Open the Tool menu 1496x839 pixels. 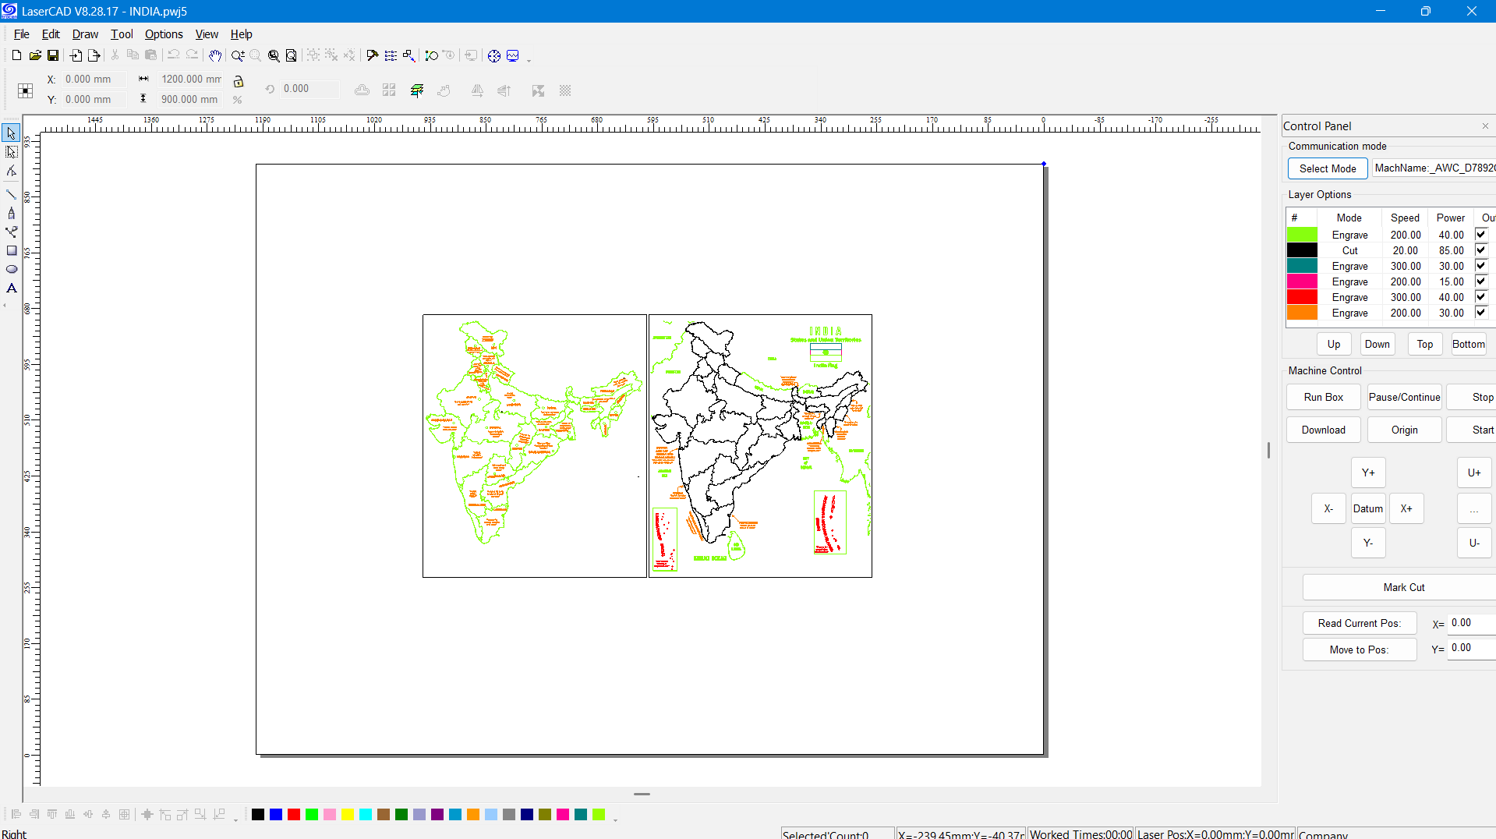coord(122,34)
